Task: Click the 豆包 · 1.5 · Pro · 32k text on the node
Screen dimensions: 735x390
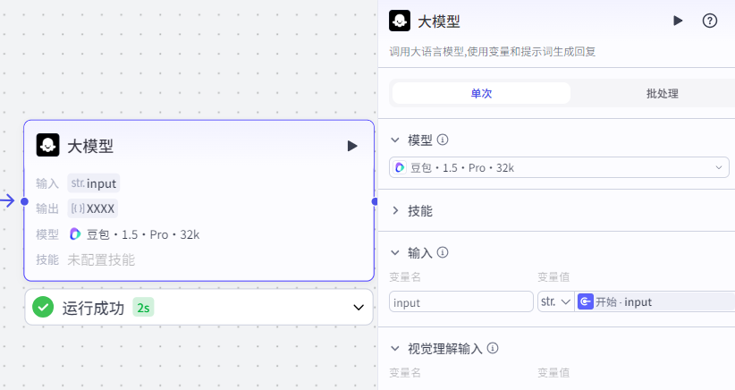Action: 143,234
